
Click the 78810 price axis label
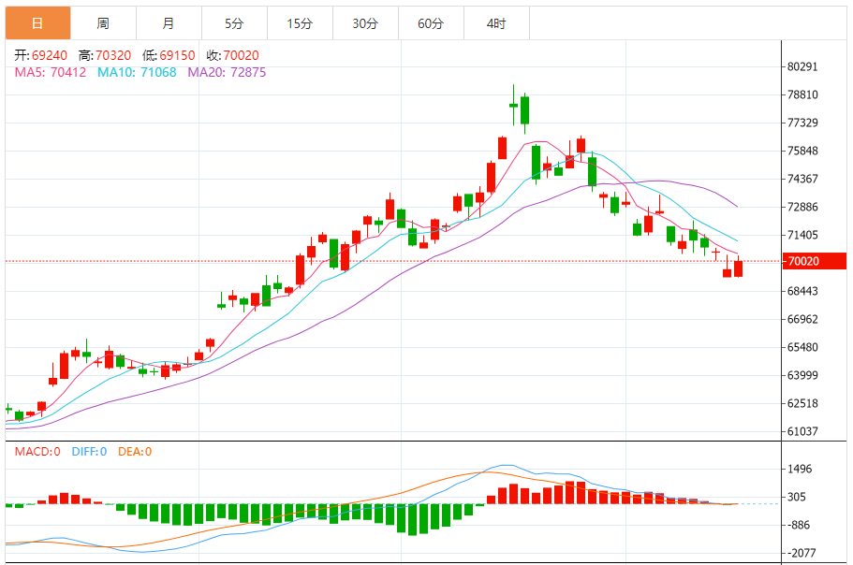pos(803,95)
